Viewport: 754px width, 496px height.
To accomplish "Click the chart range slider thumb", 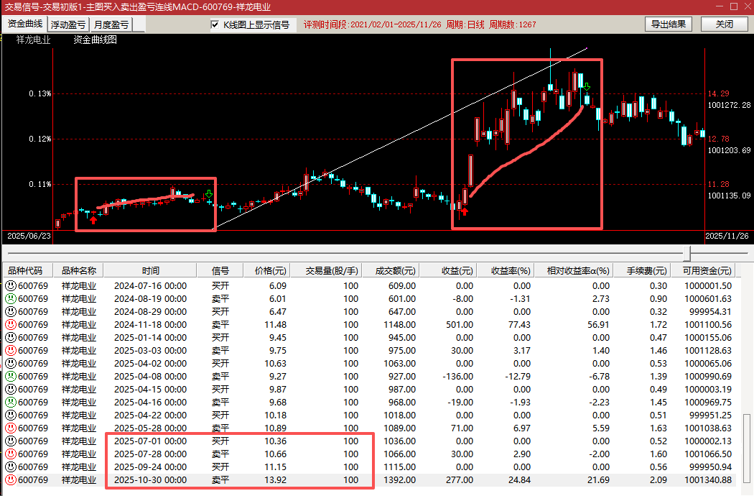I will [x=687, y=253].
